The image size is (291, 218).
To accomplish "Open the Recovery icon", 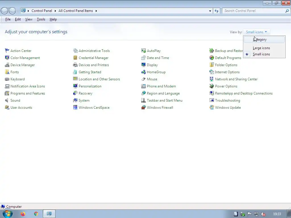I will 75,93.
